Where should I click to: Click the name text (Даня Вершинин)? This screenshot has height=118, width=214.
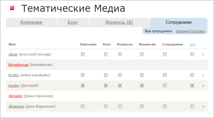coord(40,107)
